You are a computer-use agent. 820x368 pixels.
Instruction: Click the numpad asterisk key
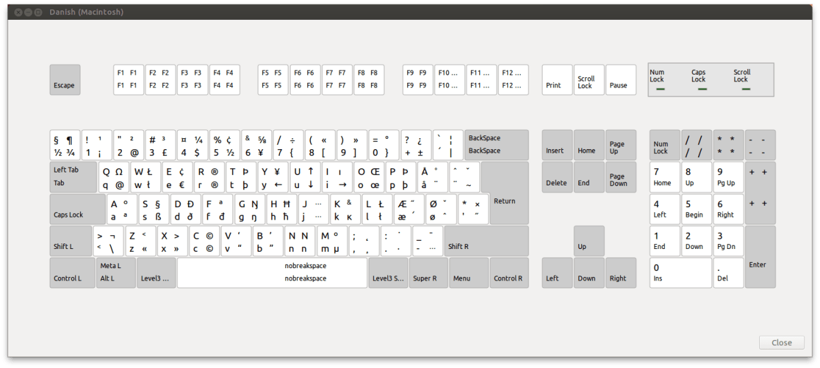pos(728,145)
